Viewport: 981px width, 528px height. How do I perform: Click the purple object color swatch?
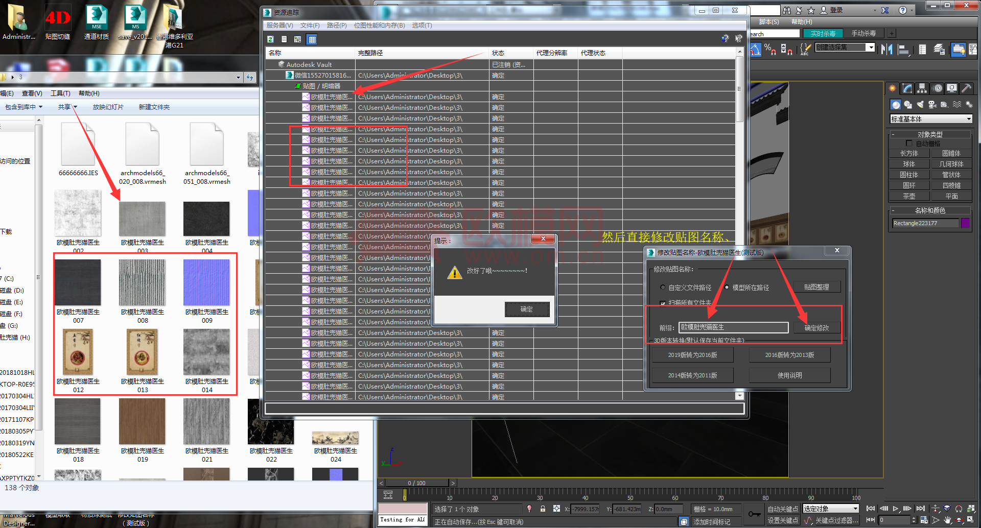point(965,223)
